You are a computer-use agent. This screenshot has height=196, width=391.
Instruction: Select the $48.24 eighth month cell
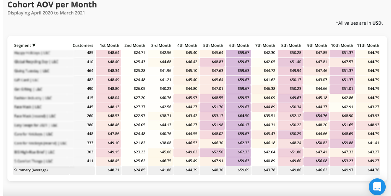pos(290,143)
